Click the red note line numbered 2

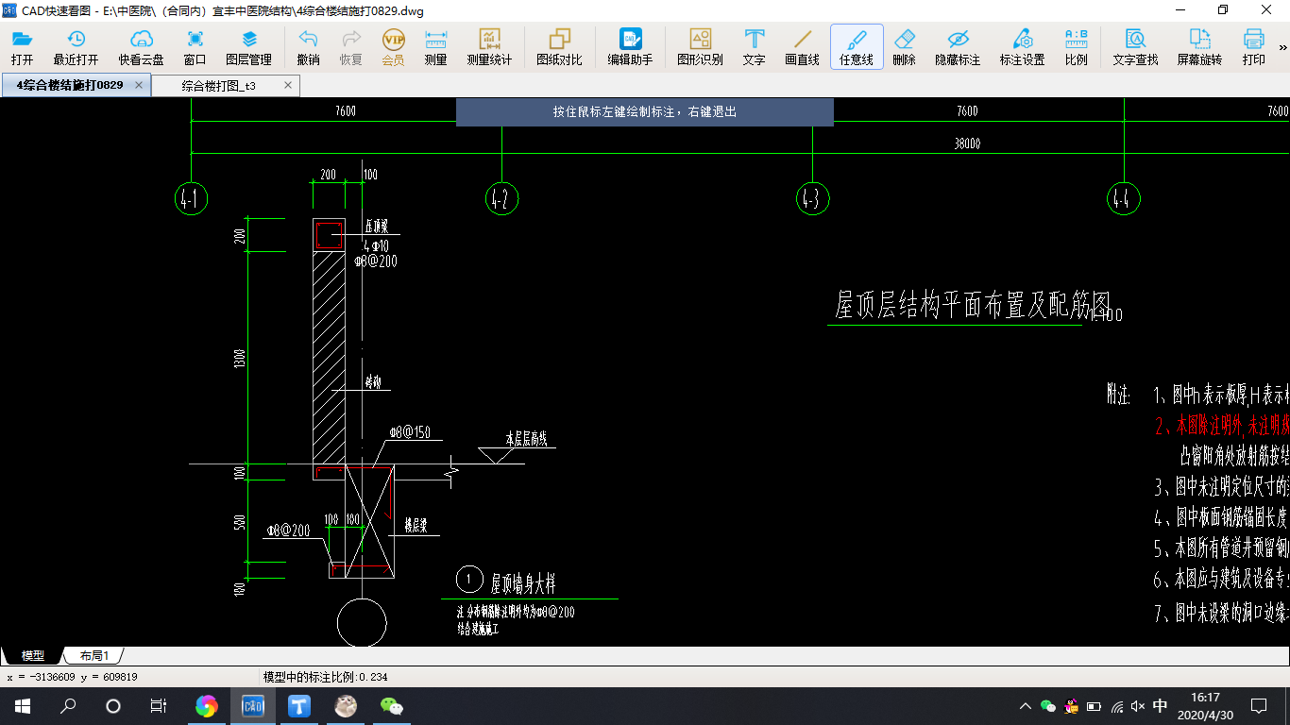tap(1221, 425)
